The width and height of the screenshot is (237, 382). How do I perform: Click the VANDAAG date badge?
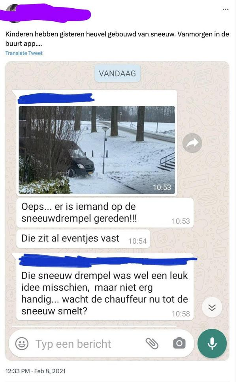pyautogui.click(x=117, y=73)
